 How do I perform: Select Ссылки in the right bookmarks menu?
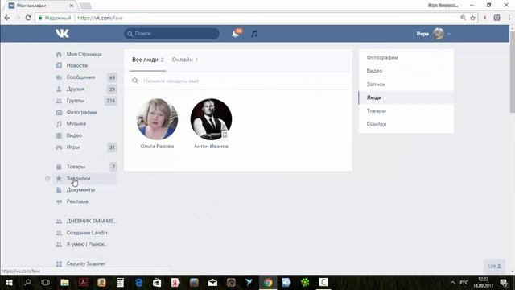[x=406, y=124]
